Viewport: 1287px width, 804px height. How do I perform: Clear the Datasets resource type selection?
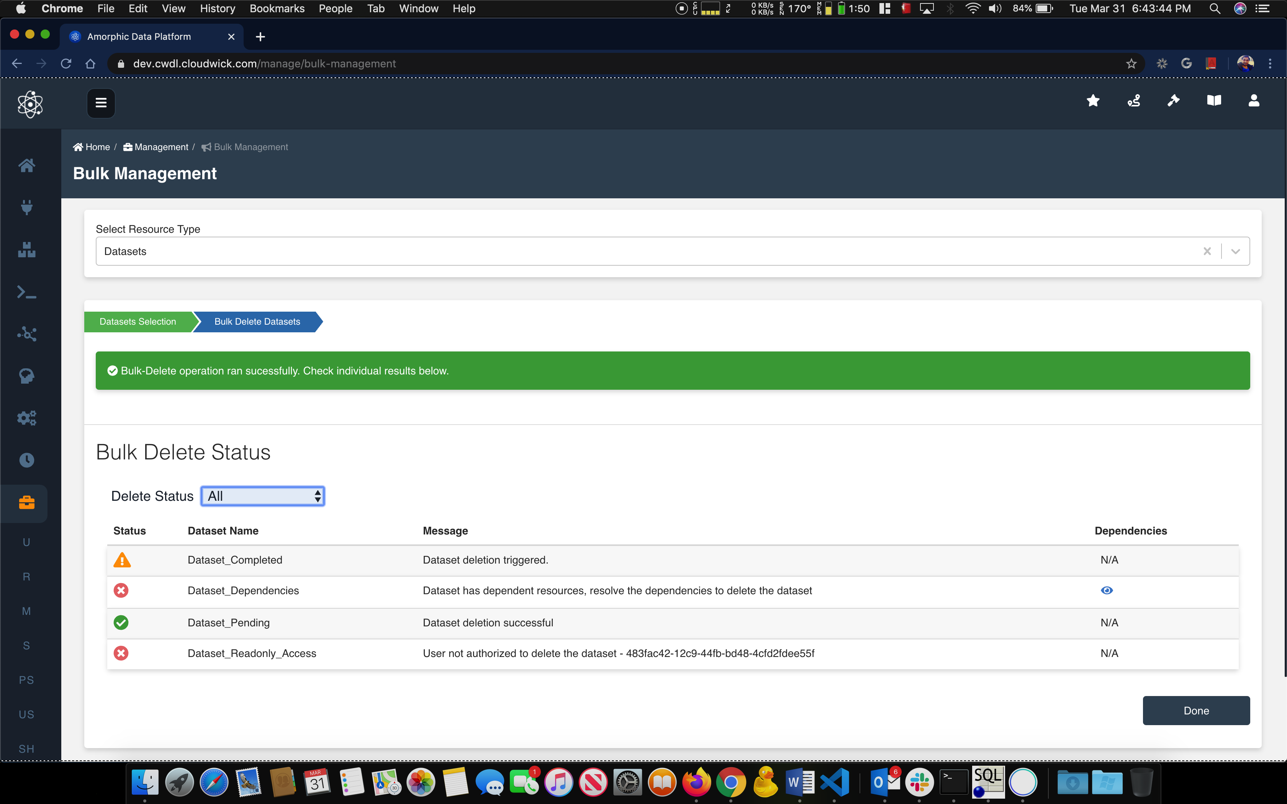click(x=1207, y=252)
